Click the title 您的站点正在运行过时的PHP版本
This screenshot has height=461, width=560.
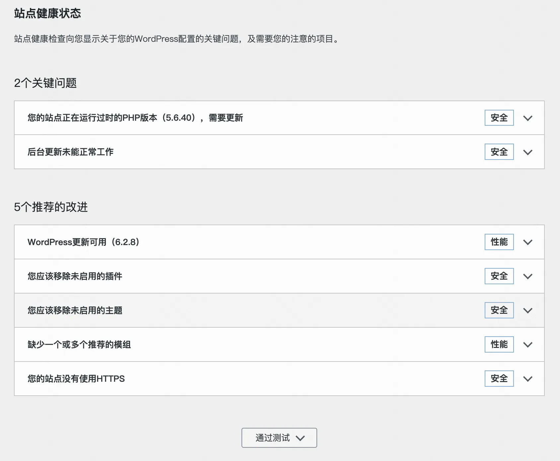[135, 118]
